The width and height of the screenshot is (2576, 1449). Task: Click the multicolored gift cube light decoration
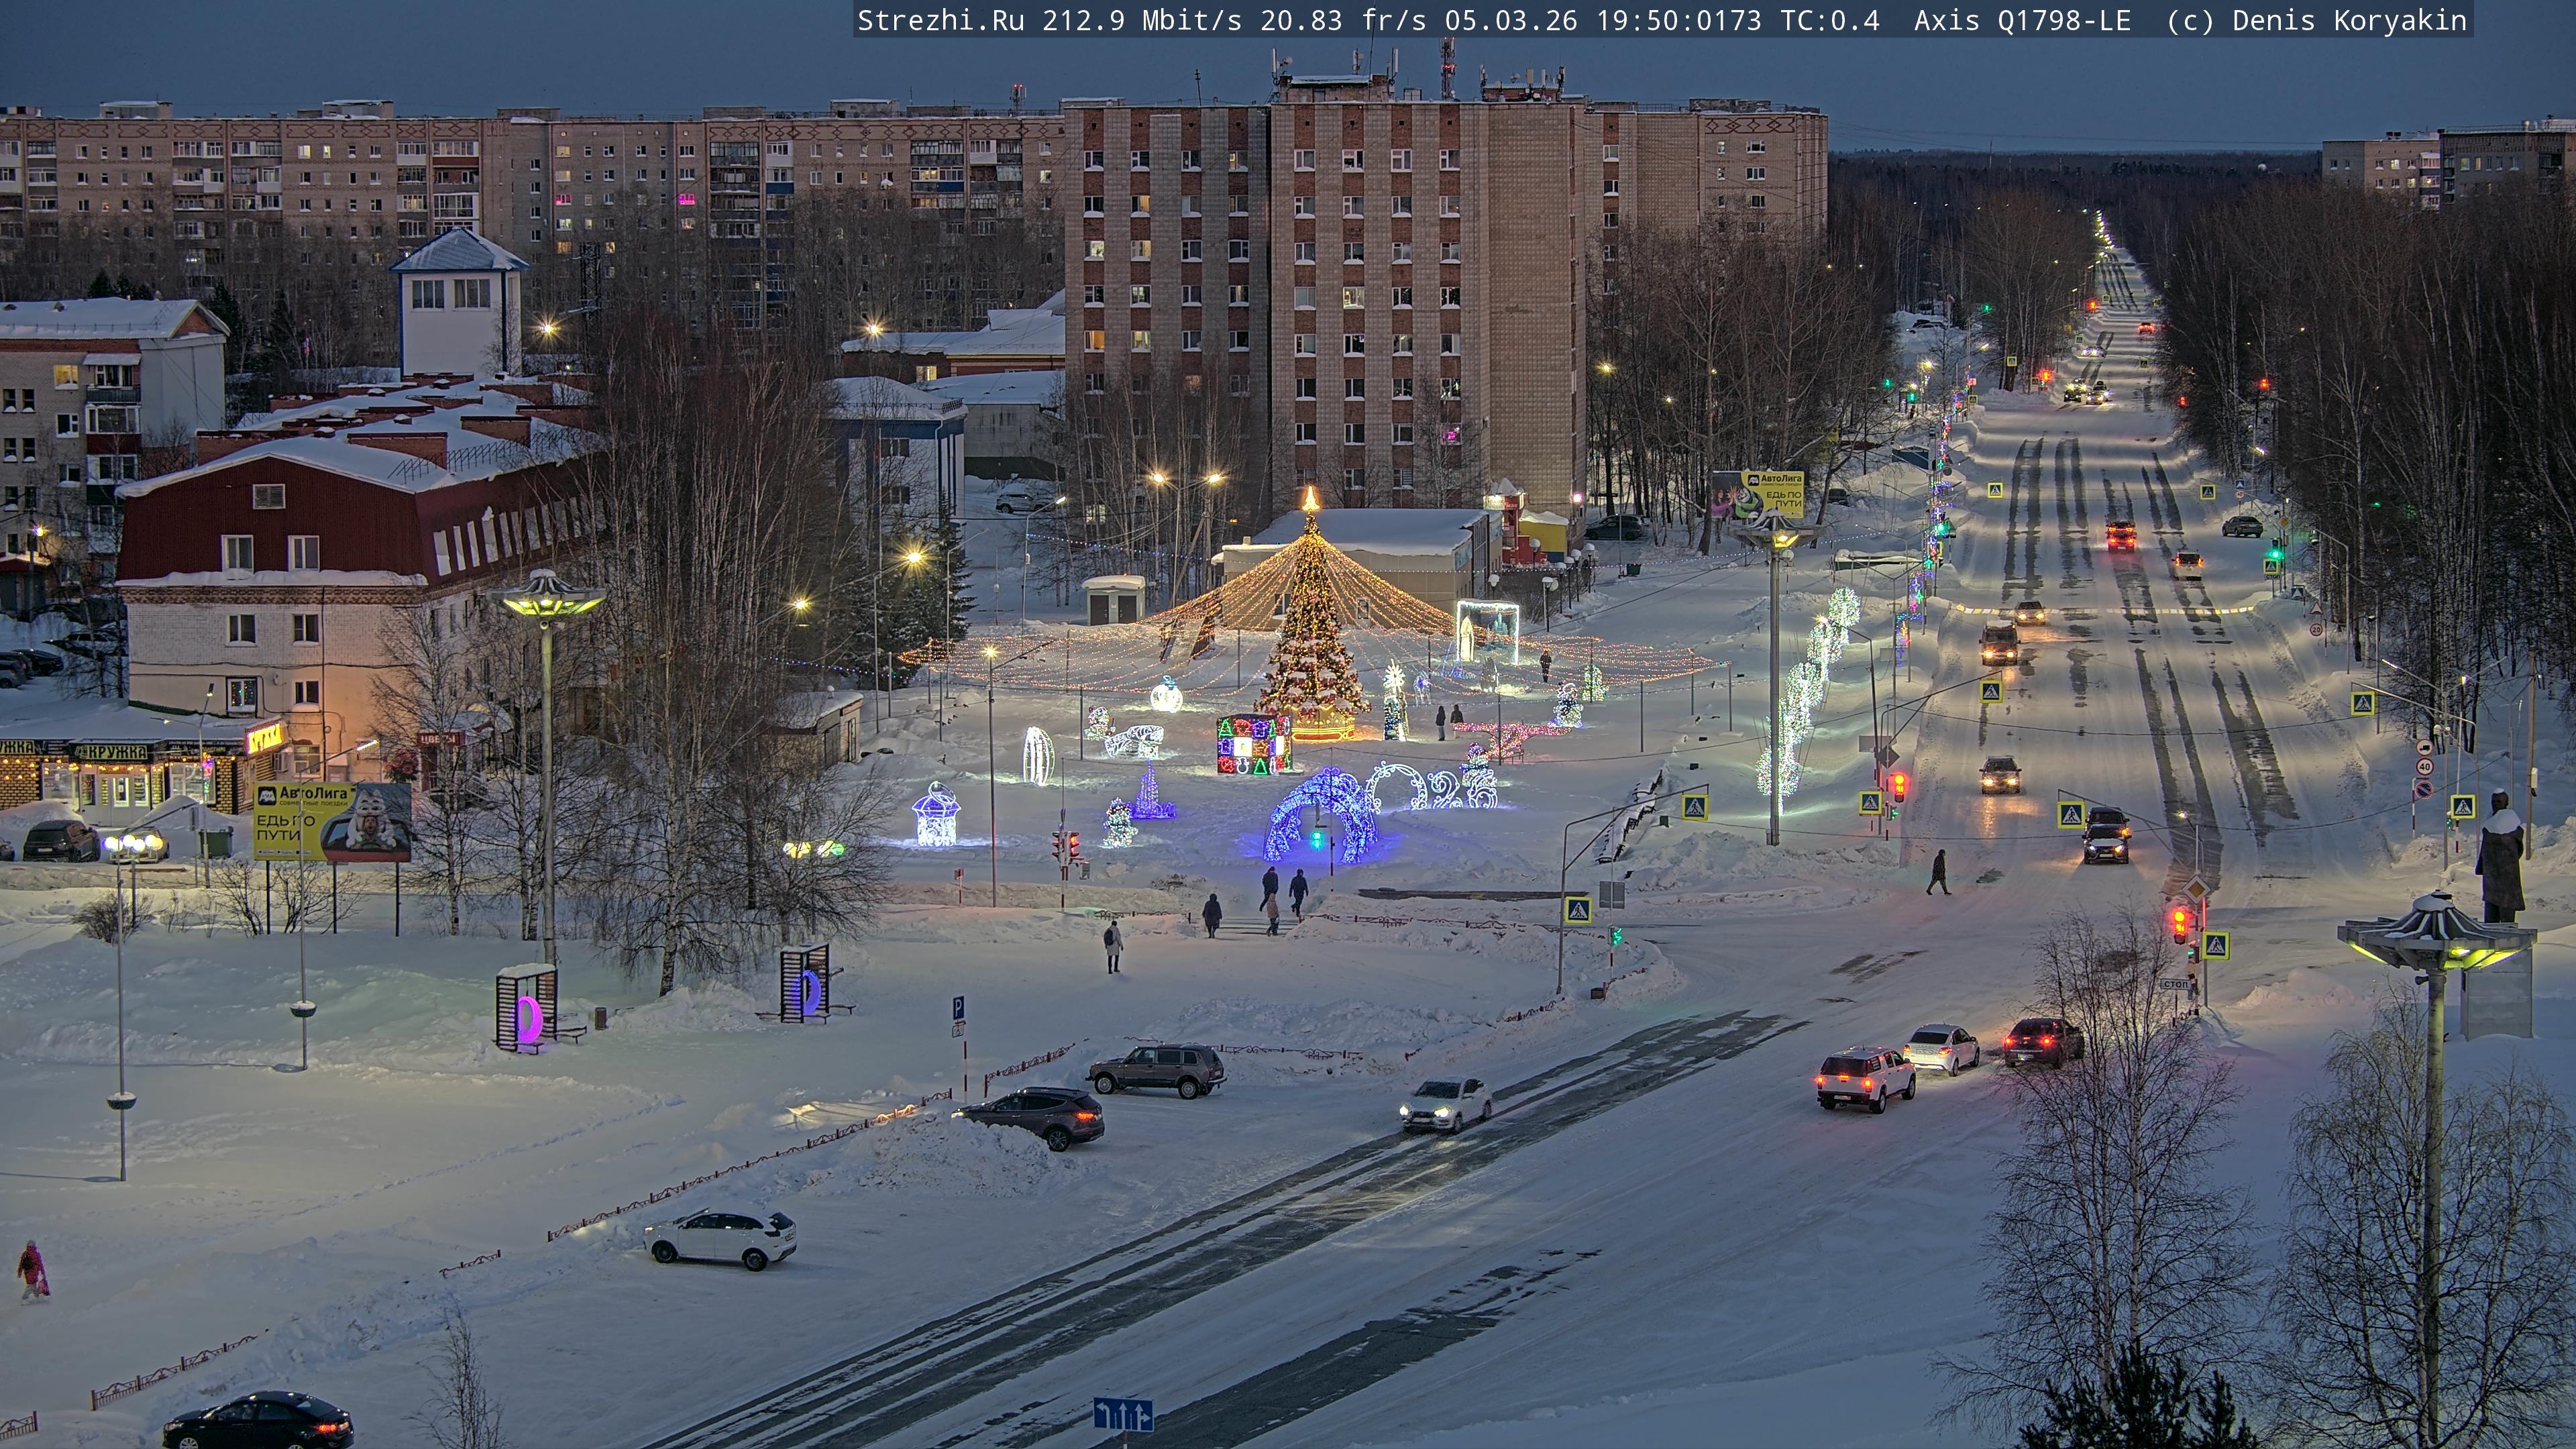[x=1253, y=744]
